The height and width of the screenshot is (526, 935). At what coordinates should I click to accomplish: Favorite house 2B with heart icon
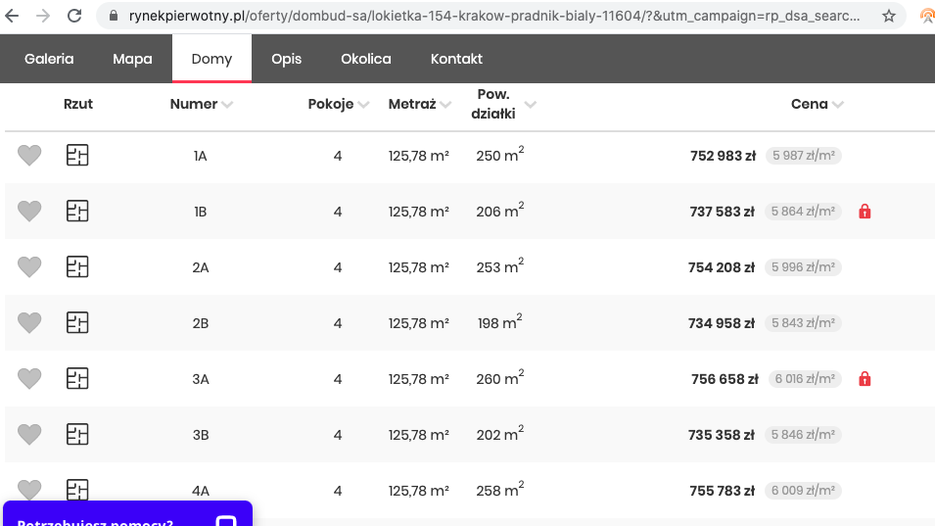pos(29,322)
